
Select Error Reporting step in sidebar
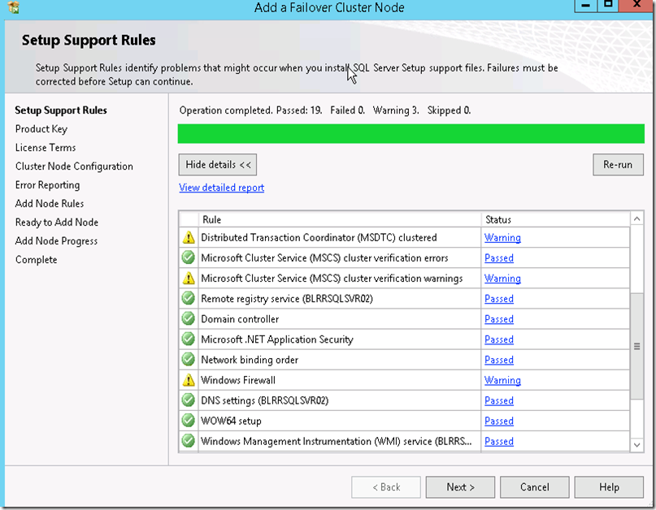pyautogui.click(x=47, y=185)
